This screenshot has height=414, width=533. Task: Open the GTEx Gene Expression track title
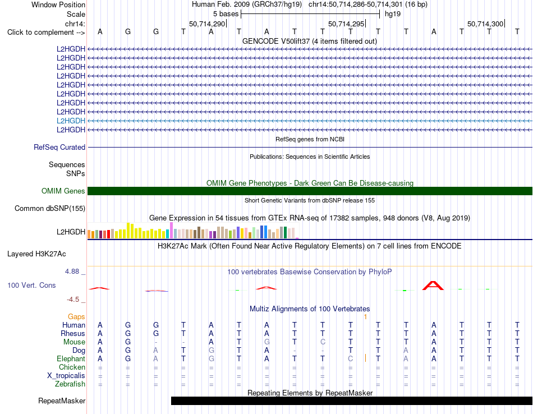coord(310,218)
